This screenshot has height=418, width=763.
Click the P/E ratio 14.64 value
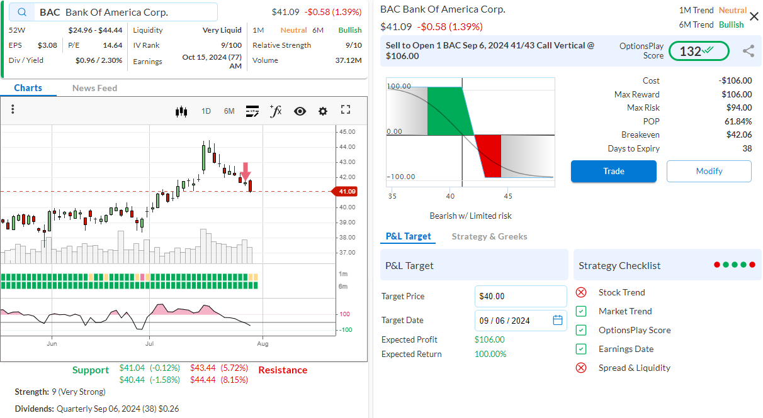pos(113,45)
